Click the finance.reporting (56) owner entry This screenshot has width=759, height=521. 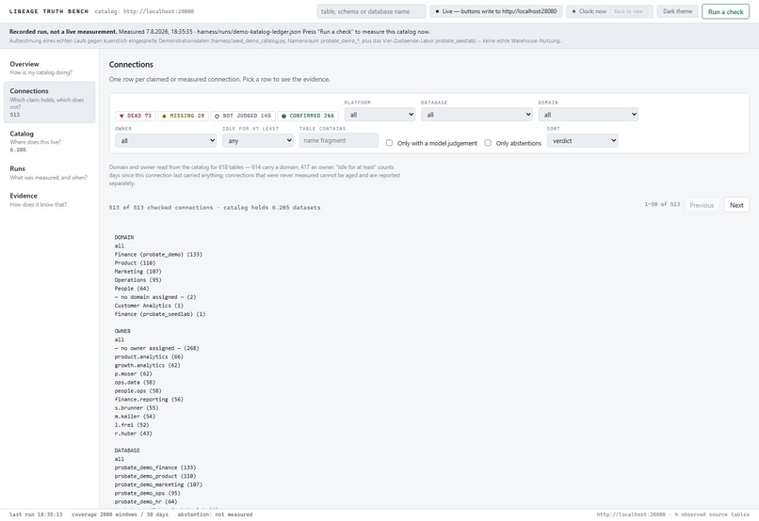[149, 399]
